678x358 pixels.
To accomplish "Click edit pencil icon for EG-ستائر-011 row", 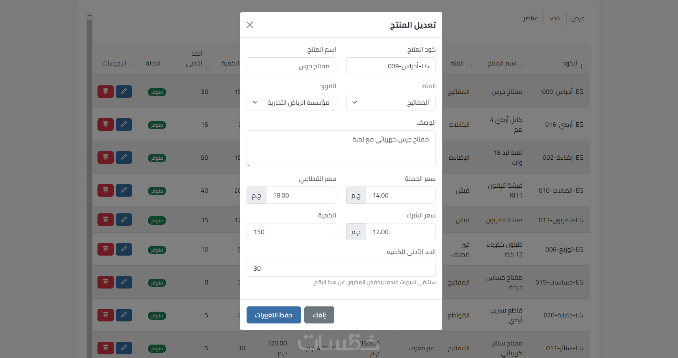I will point(124,348).
